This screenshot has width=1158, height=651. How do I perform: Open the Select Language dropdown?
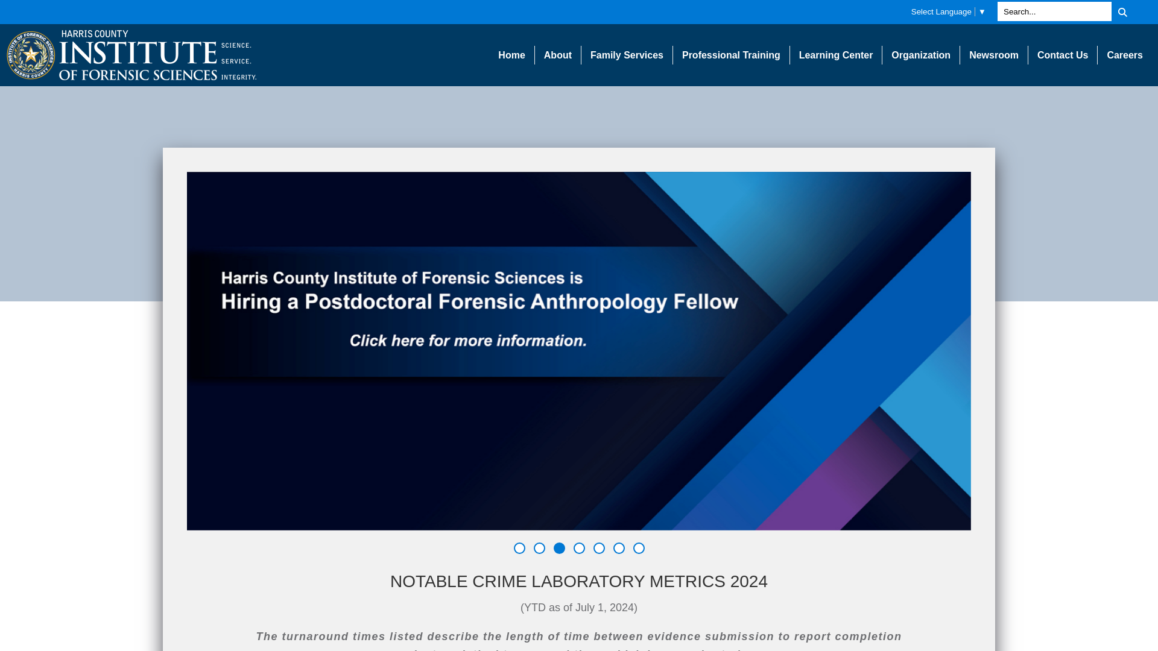(948, 12)
